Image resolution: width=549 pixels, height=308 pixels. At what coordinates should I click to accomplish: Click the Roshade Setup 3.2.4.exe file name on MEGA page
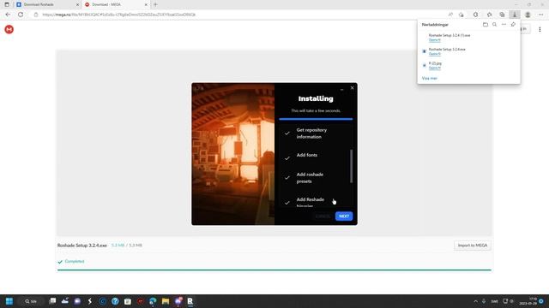[82, 246]
